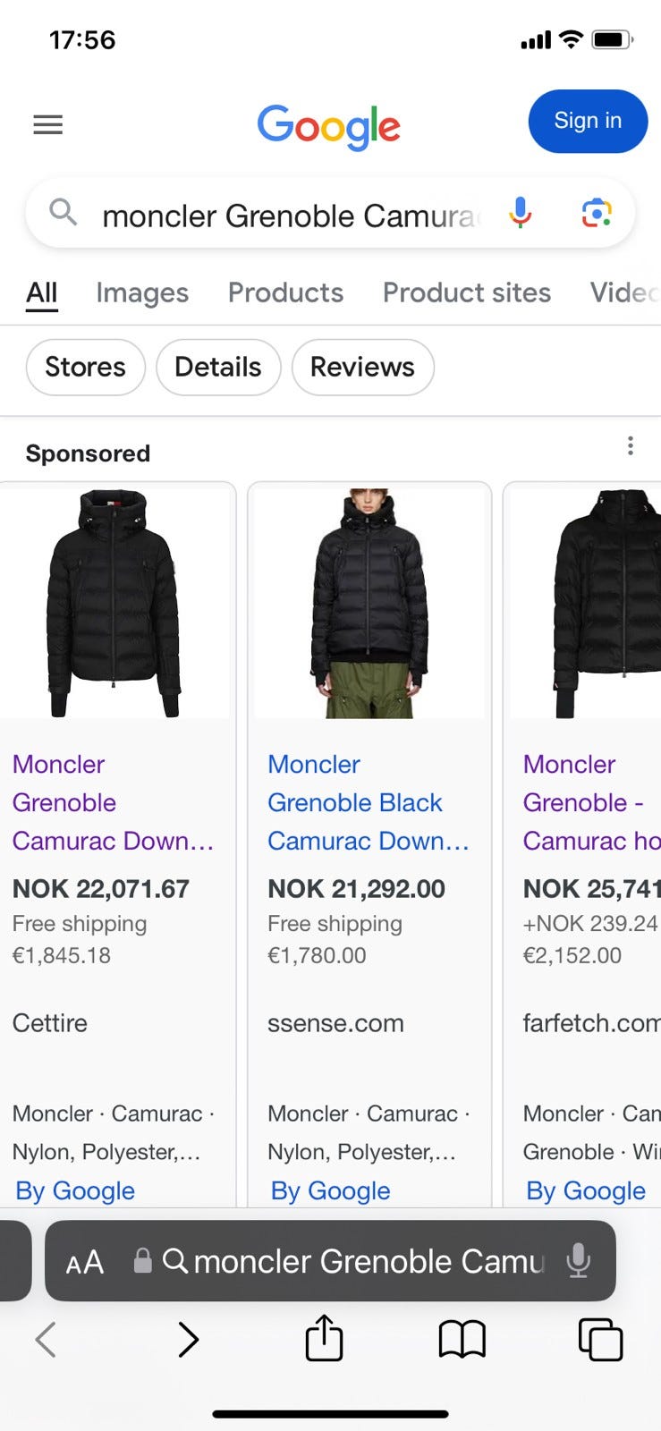Open Google Lens camera search
Viewport: 661px width, 1431px height.
pyautogui.click(x=597, y=214)
